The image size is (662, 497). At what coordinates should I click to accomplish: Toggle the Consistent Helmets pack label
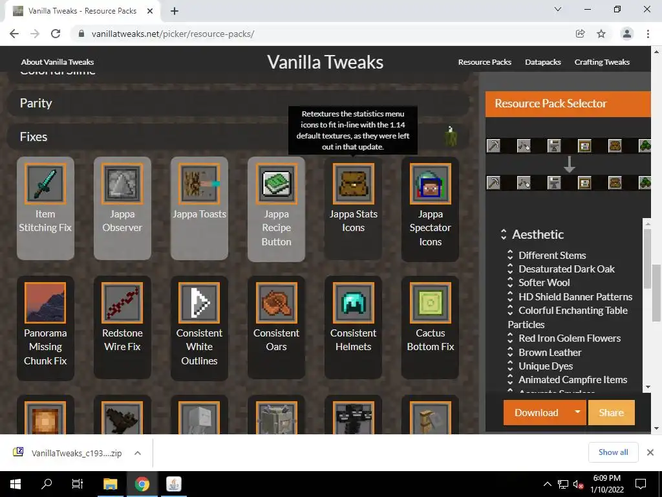point(354,340)
